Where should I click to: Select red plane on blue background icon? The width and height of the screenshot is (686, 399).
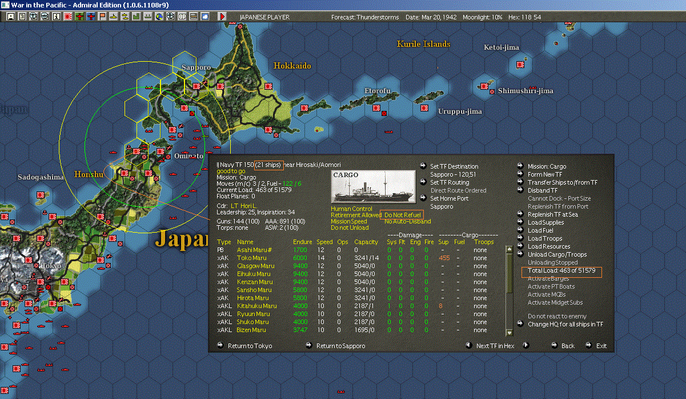point(90,17)
